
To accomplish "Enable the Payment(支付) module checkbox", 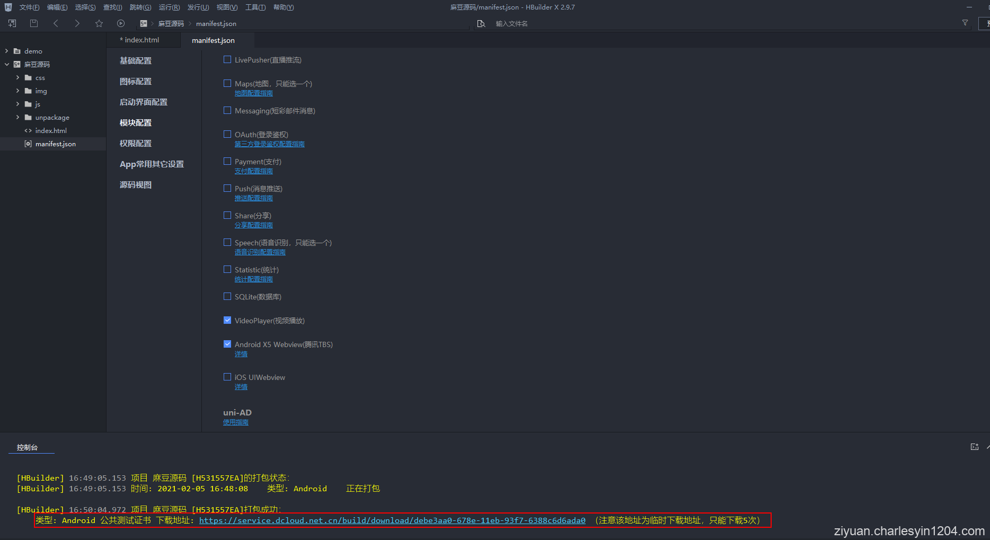I will tap(227, 162).
